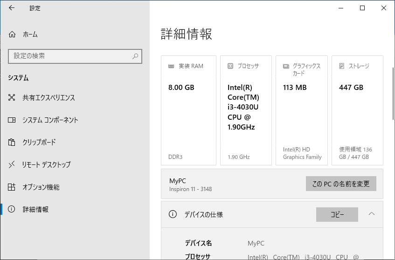Select Remote Desktop (リモート デスクトップ) menu label
This screenshot has width=395, height=260.
[47, 165]
